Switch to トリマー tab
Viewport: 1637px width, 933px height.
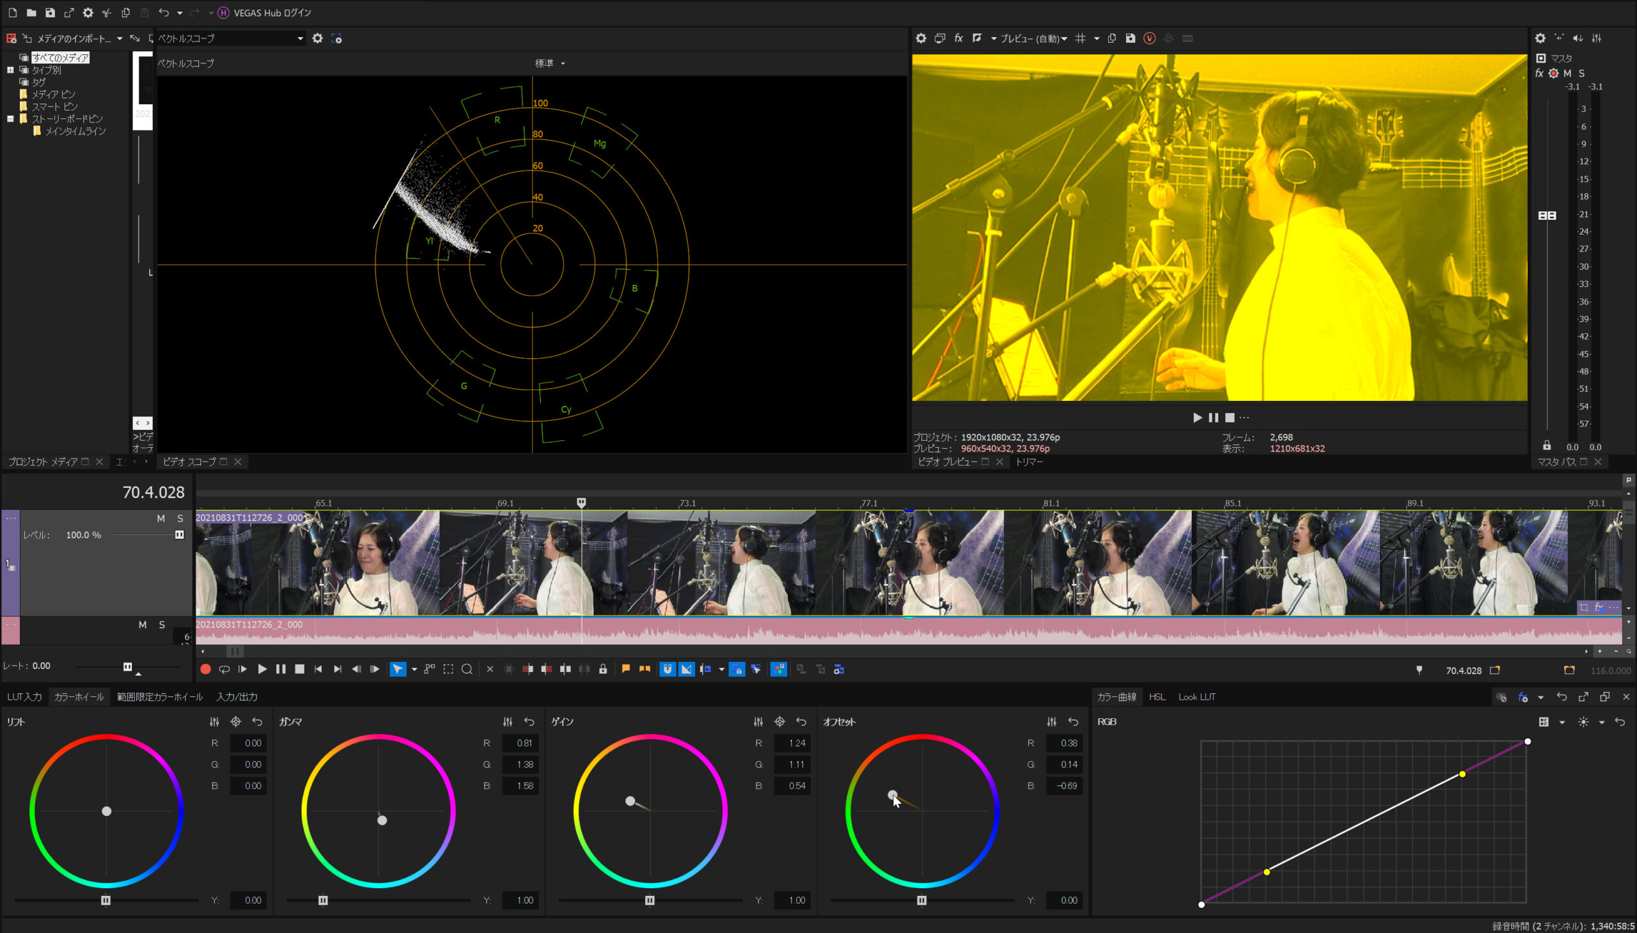pos(1029,461)
